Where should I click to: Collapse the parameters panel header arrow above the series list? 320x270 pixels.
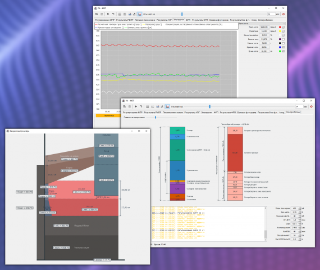pos(284,24)
